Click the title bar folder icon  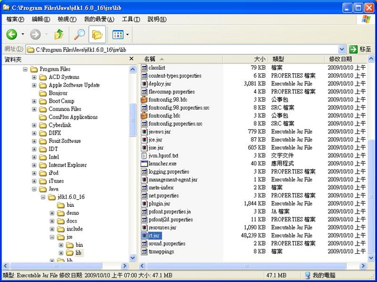[6, 8]
